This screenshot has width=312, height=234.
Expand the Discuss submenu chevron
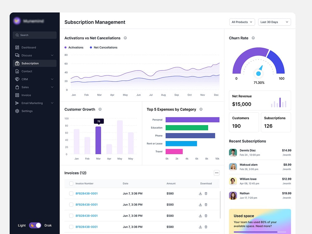click(x=52, y=55)
